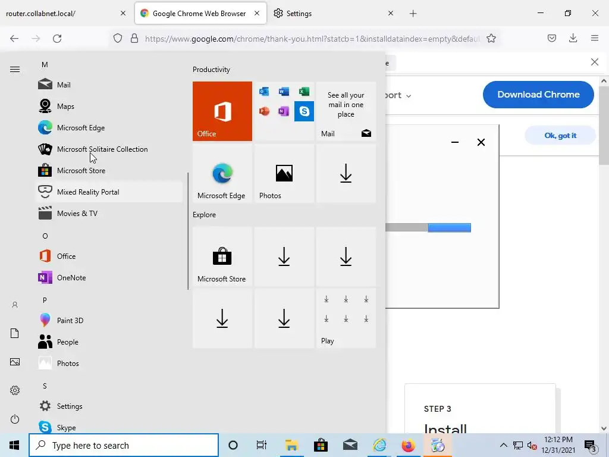Open Cortana circle on taskbar

(x=233, y=445)
